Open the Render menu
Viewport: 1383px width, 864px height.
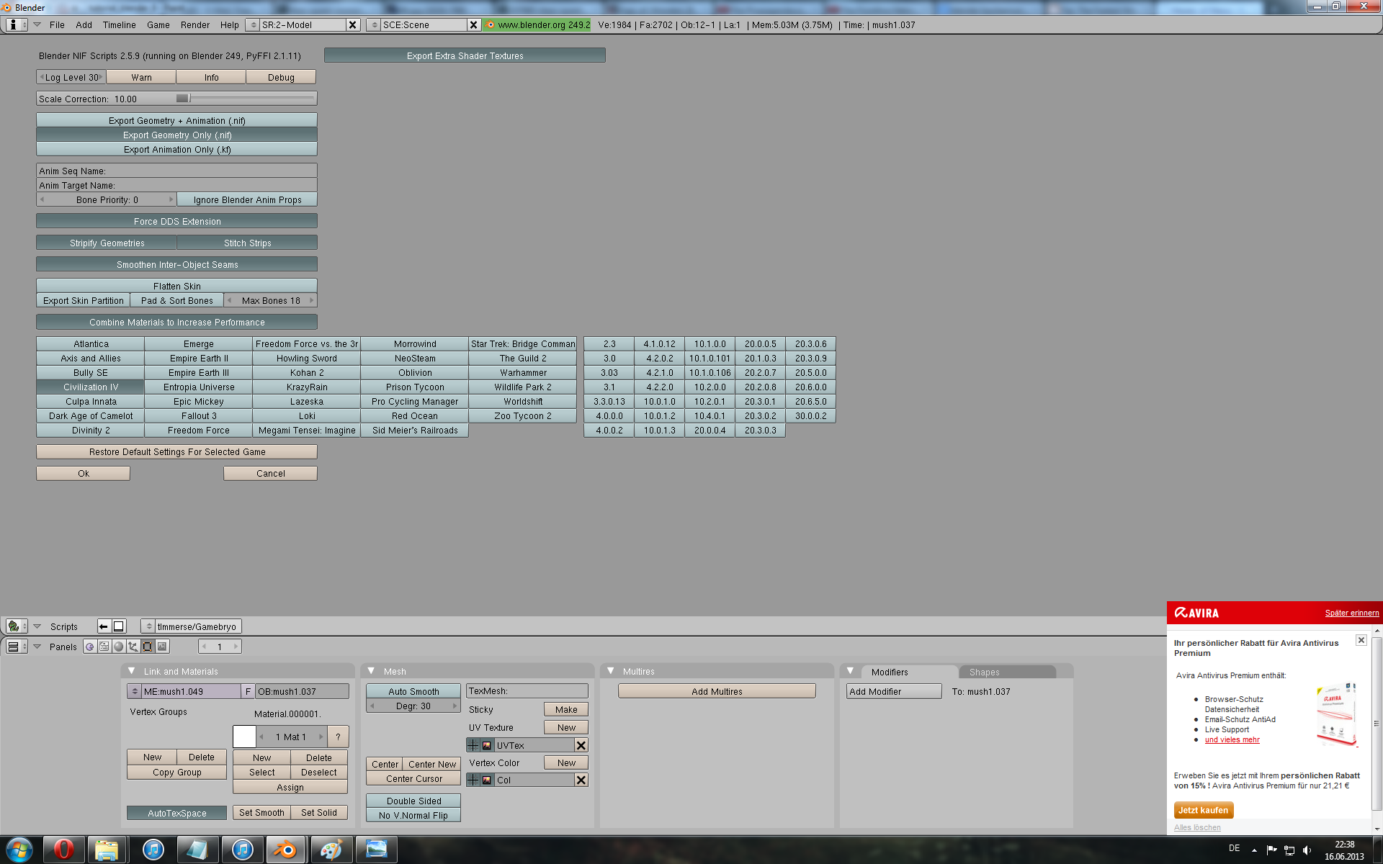coord(195,24)
